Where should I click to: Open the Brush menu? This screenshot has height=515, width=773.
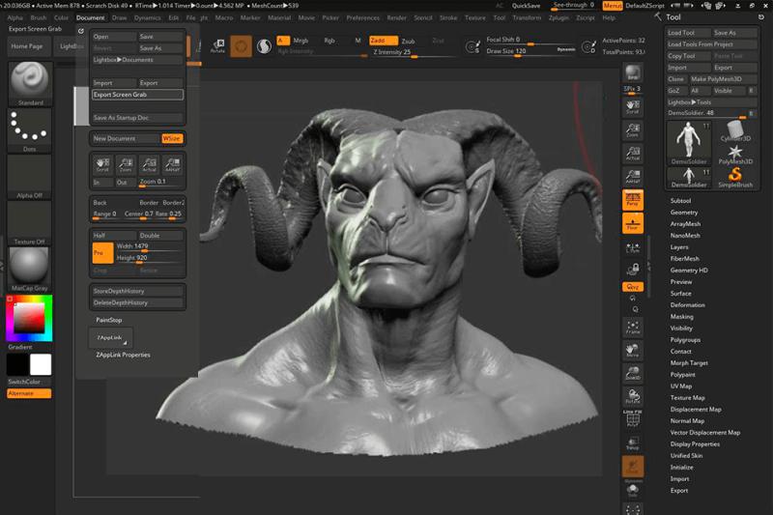click(x=38, y=17)
